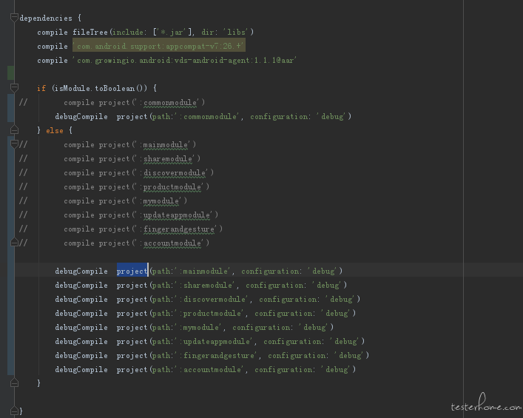Collapse the dependencies block fold marker
The image size is (523, 418).
(x=14, y=17)
